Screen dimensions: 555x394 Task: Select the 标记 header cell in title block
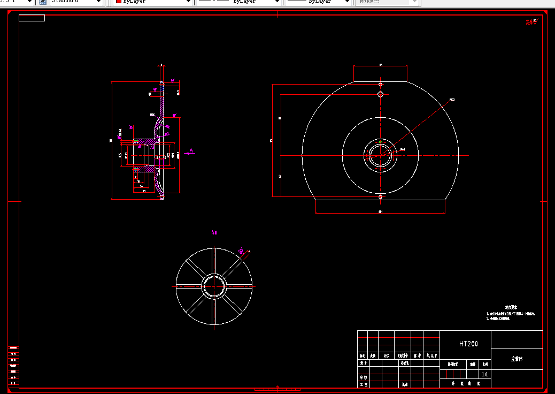(363, 356)
